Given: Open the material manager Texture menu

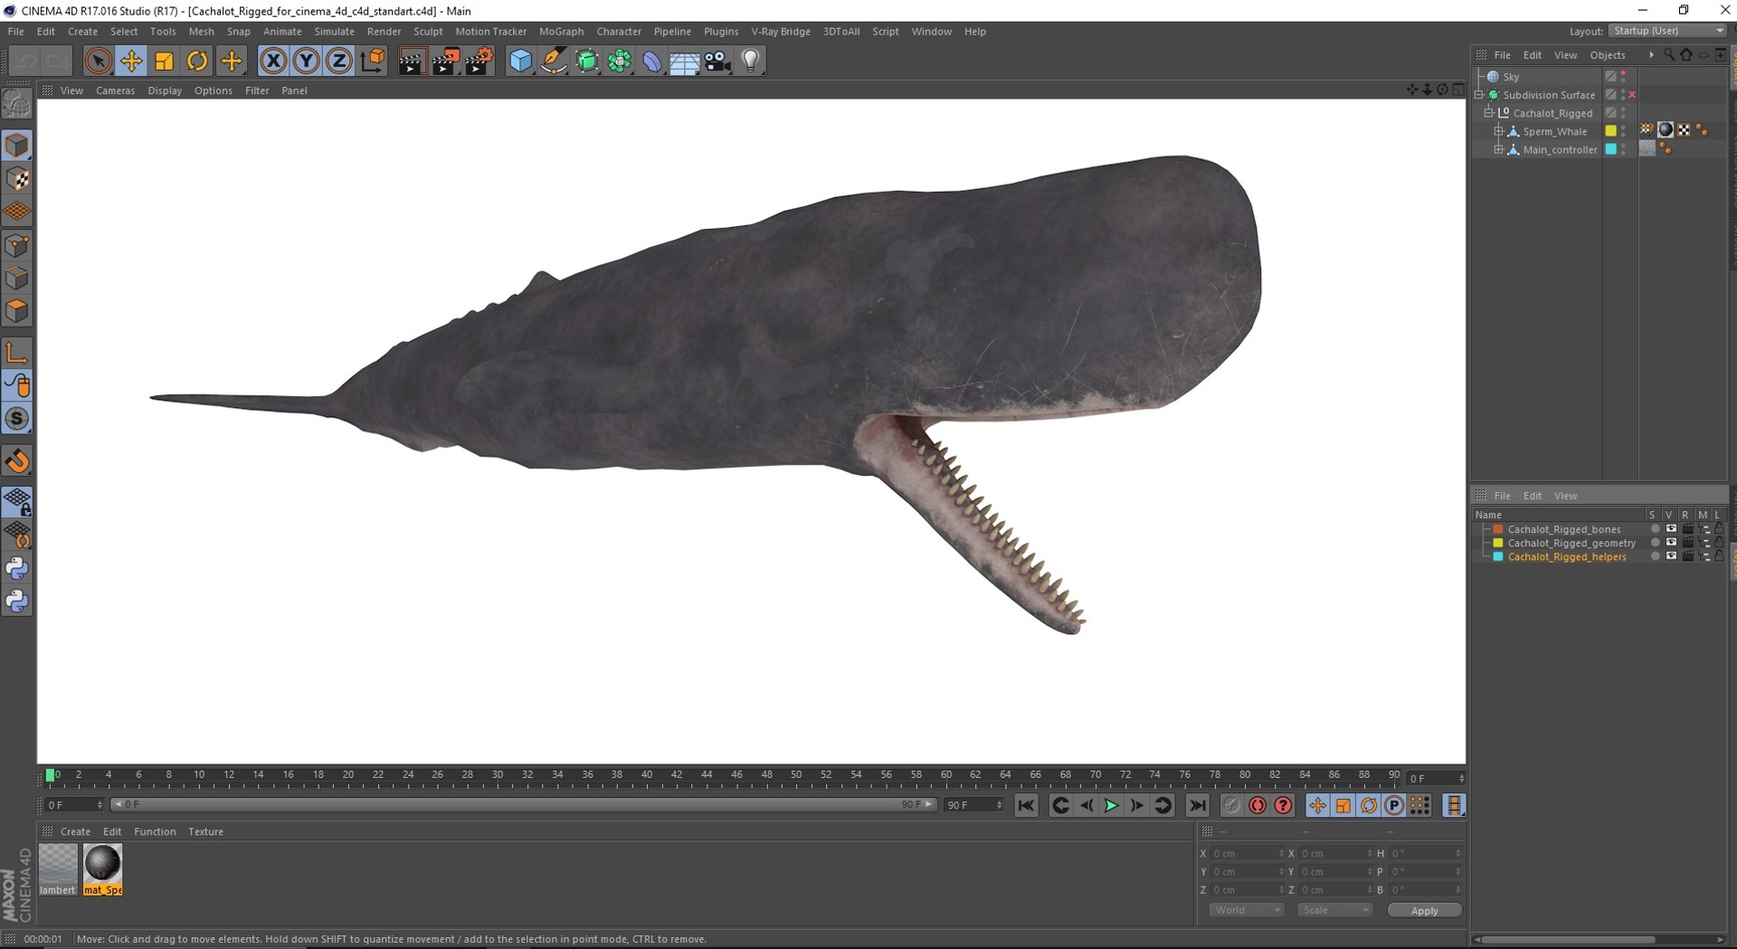Looking at the screenshot, I should click(x=205, y=831).
